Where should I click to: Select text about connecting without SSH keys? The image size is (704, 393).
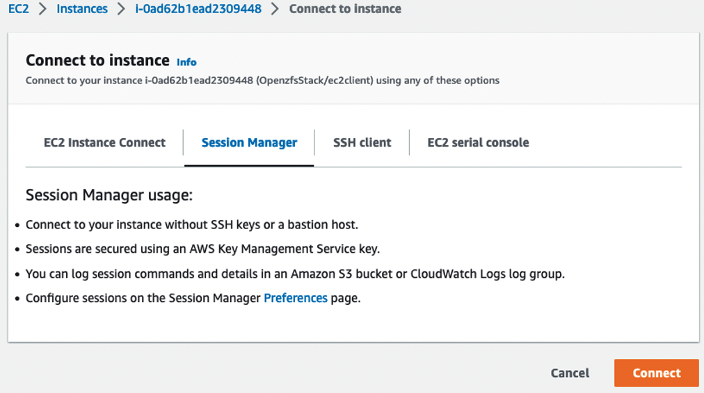192,224
